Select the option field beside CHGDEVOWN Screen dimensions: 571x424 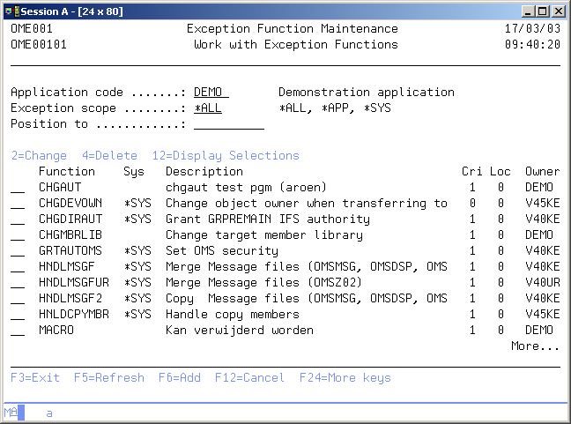click(x=18, y=204)
